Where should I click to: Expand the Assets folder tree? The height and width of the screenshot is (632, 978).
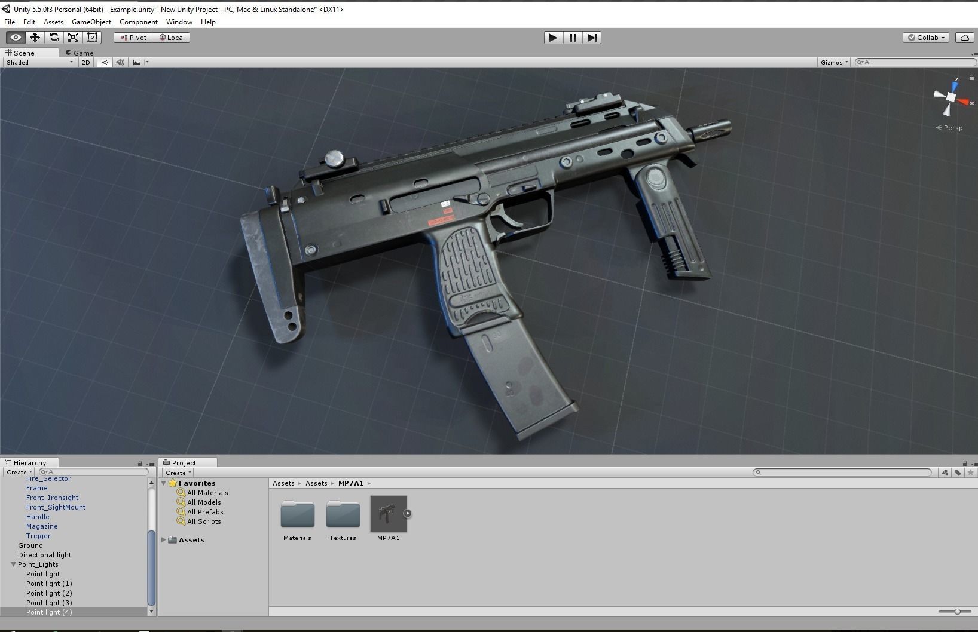(x=164, y=539)
